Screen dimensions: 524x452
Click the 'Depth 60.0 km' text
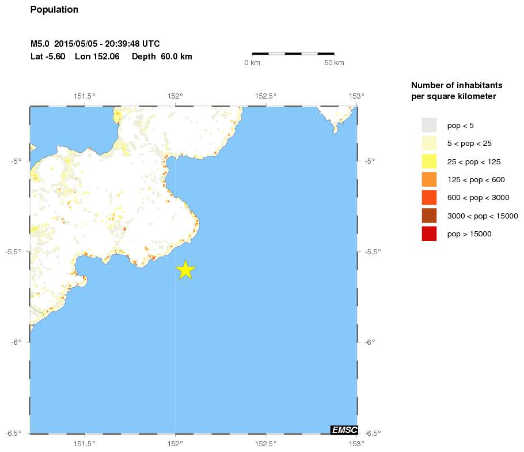click(162, 56)
